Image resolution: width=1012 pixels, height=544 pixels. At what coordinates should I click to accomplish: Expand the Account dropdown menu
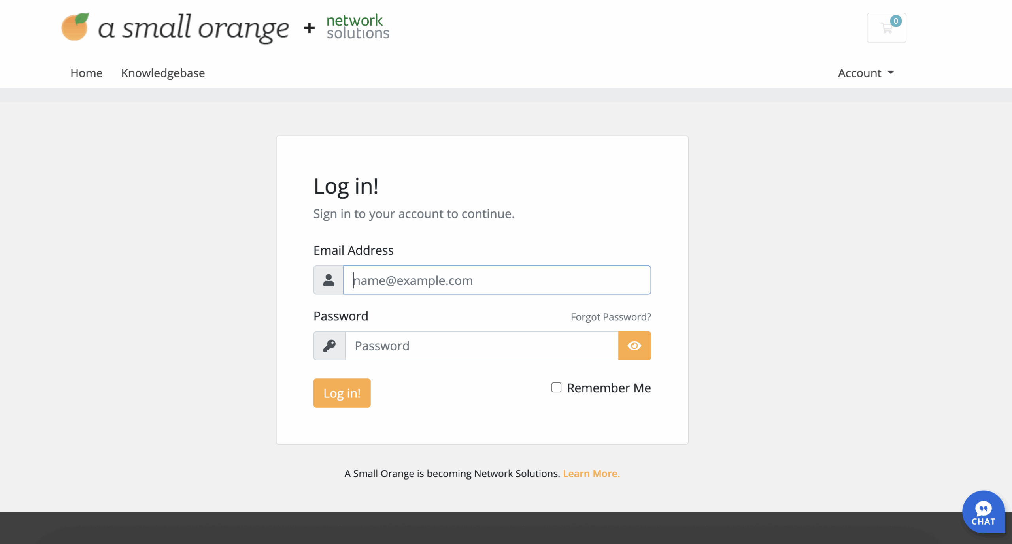[860, 73]
